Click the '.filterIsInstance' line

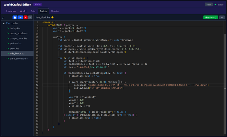click(95, 52)
